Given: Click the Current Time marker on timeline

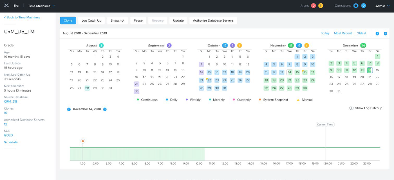Looking at the screenshot, I should coord(325,125).
